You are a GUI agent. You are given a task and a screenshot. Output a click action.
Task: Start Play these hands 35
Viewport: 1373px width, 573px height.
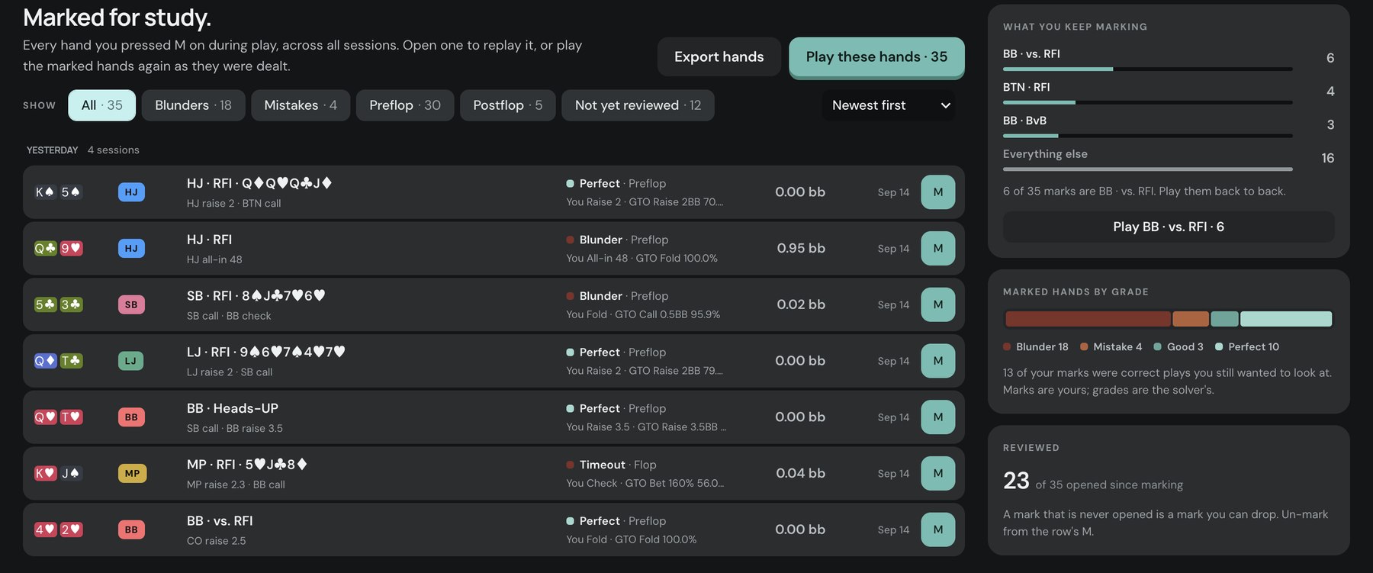pos(876,56)
